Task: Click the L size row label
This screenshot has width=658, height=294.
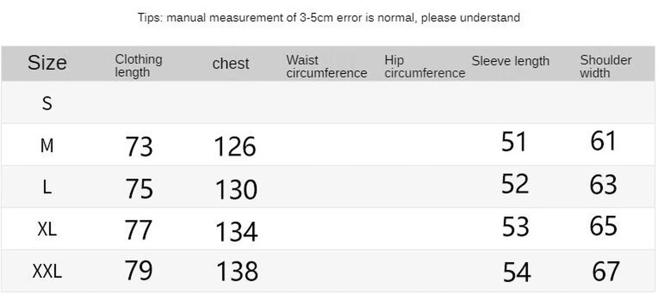Action: [x=47, y=187]
